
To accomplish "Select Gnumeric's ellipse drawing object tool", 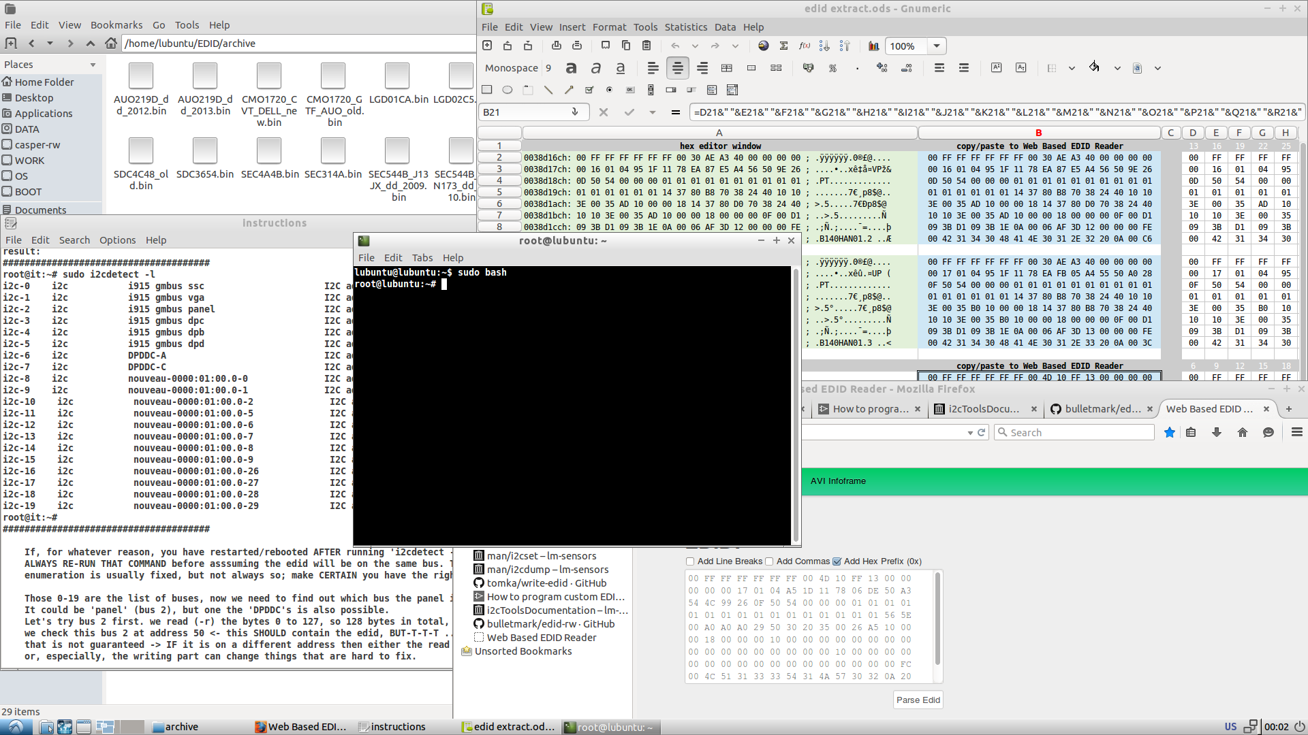I will tap(508, 89).
